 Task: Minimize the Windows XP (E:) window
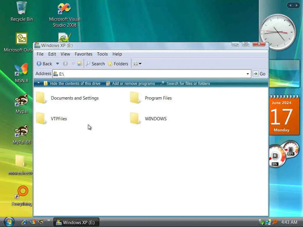[235, 44]
